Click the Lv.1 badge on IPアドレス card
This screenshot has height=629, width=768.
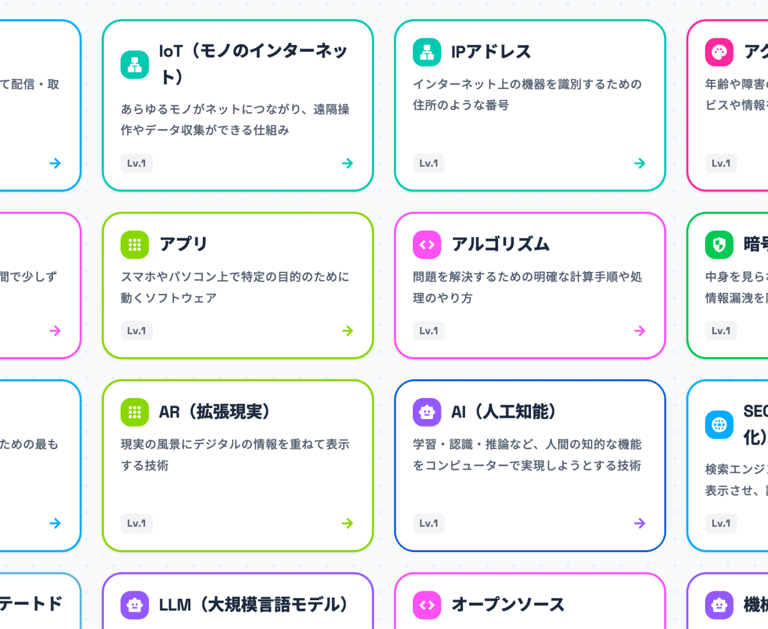[x=428, y=163]
